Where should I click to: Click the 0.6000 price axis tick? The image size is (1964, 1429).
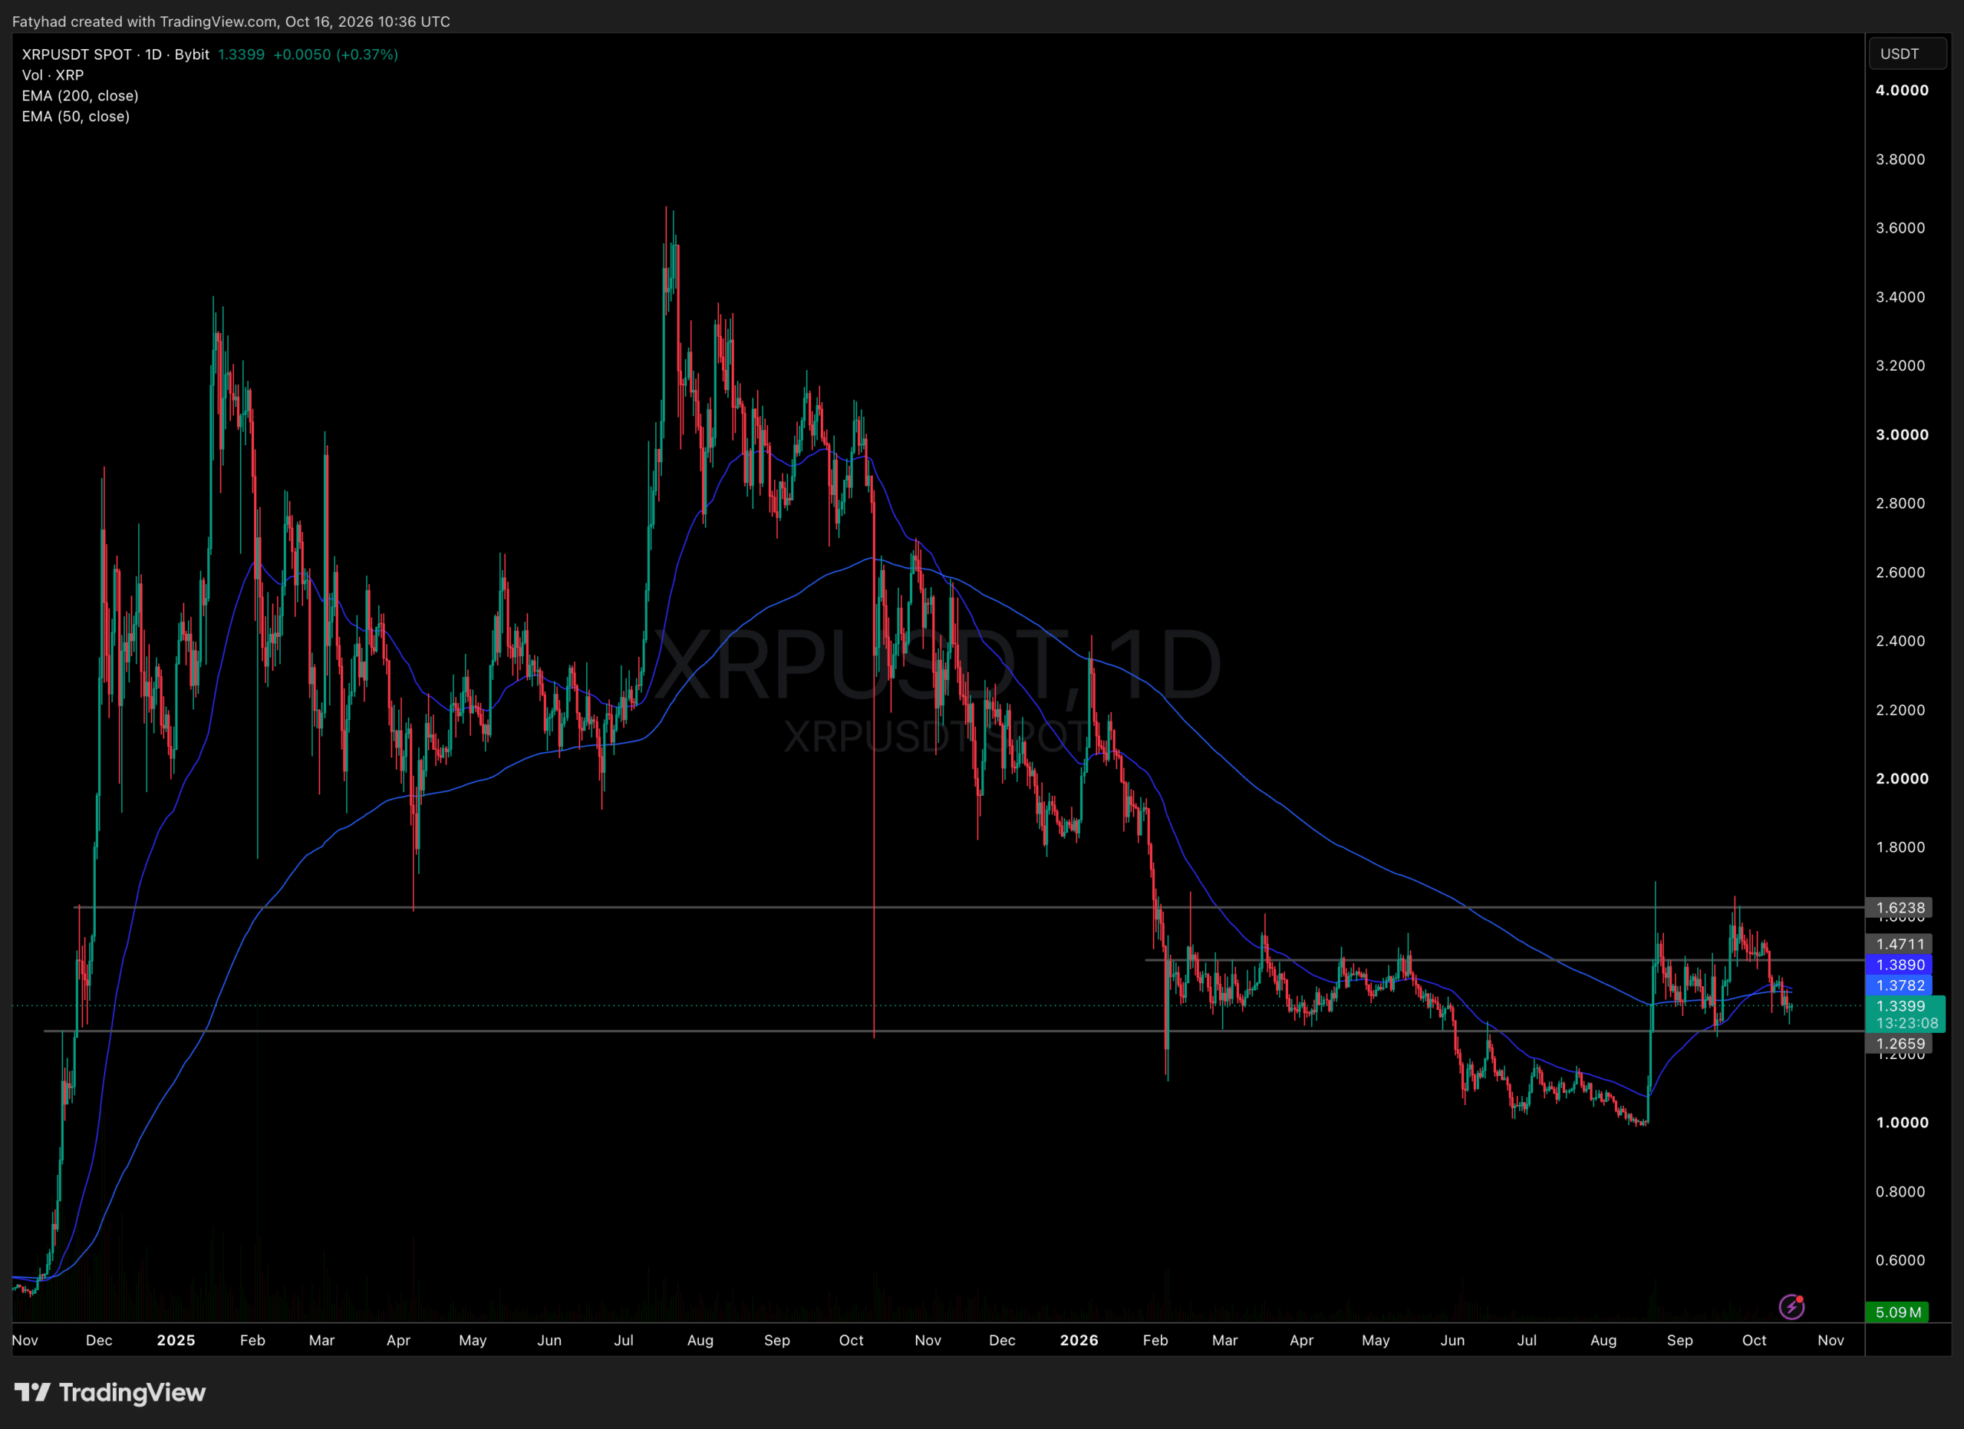(x=1900, y=1260)
